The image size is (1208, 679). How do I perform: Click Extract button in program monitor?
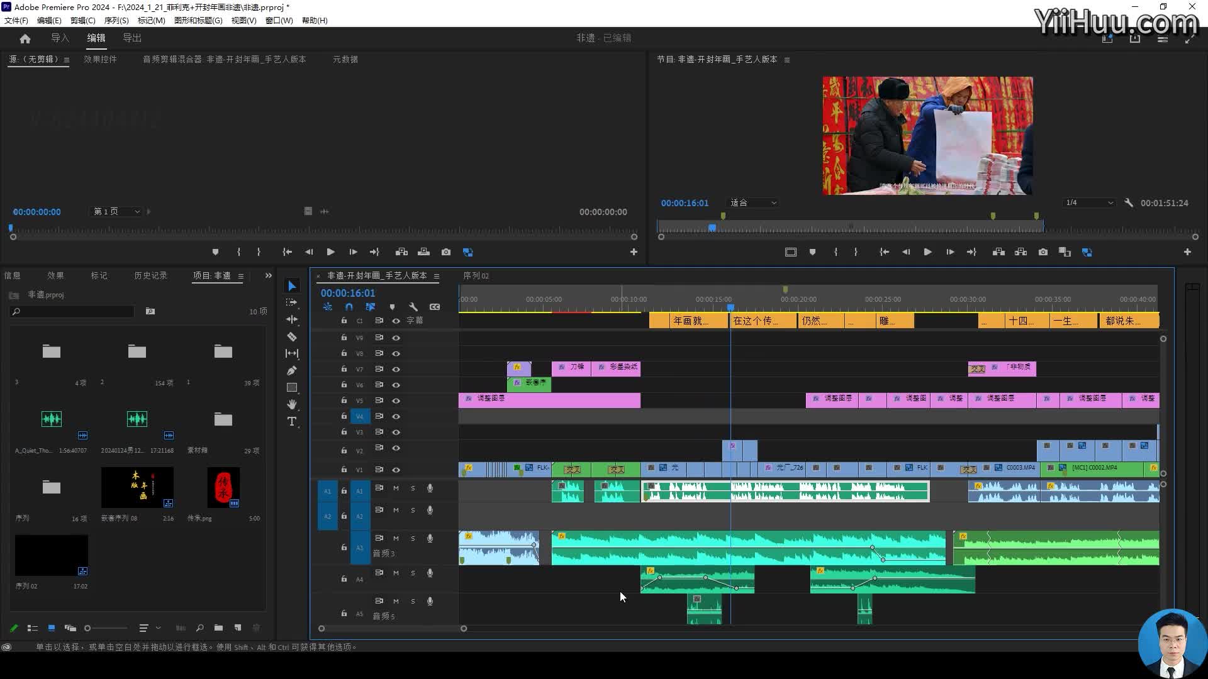click(1021, 252)
